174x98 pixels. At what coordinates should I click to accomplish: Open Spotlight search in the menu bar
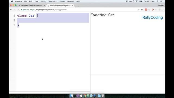tap(157, 1)
